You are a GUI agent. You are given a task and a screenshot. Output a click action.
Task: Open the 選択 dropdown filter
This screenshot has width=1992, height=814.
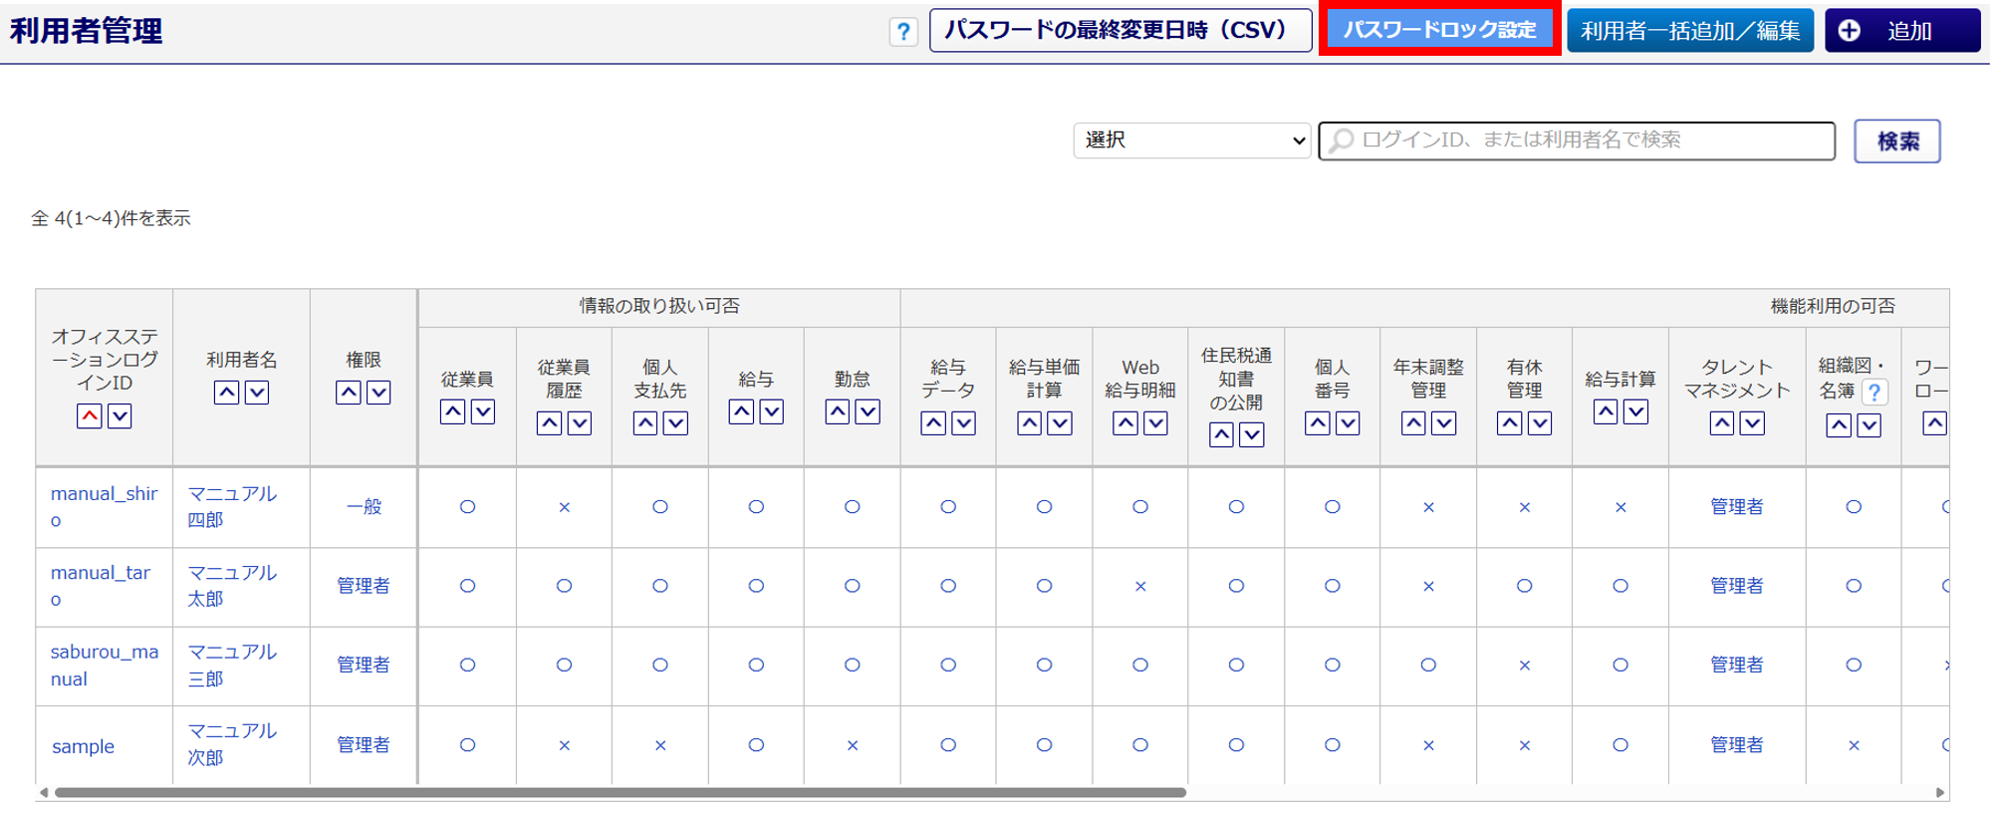point(1191,140)
